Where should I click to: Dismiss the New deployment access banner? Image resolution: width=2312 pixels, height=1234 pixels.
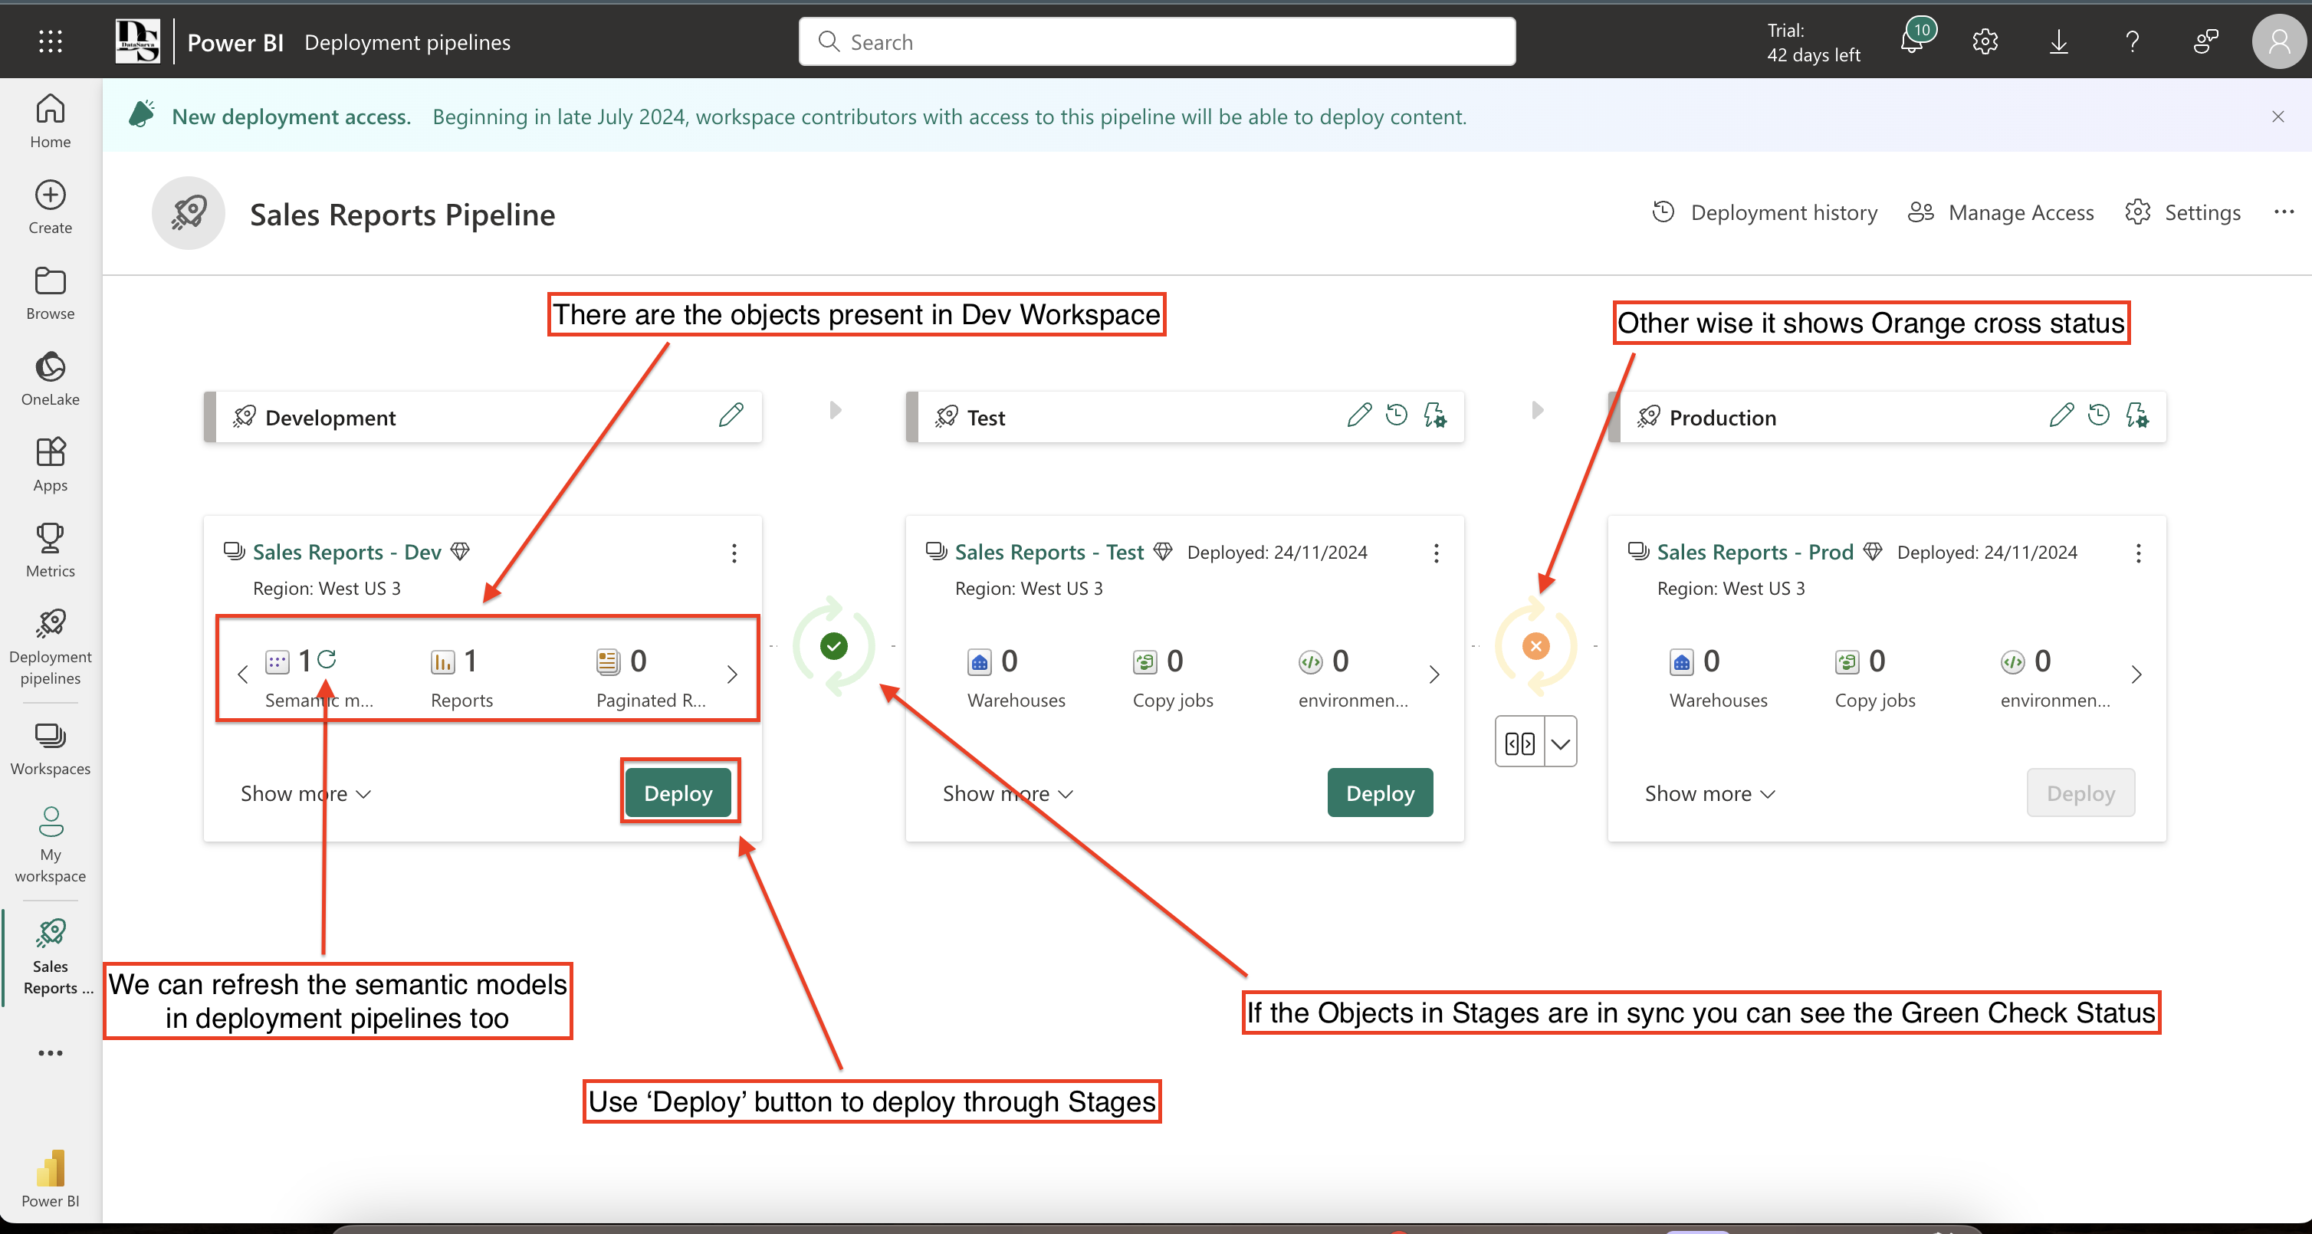click(2278, 117)
